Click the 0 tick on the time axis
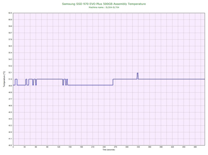The width and height of the screenshot is (208, 155). tap(13, 147)
